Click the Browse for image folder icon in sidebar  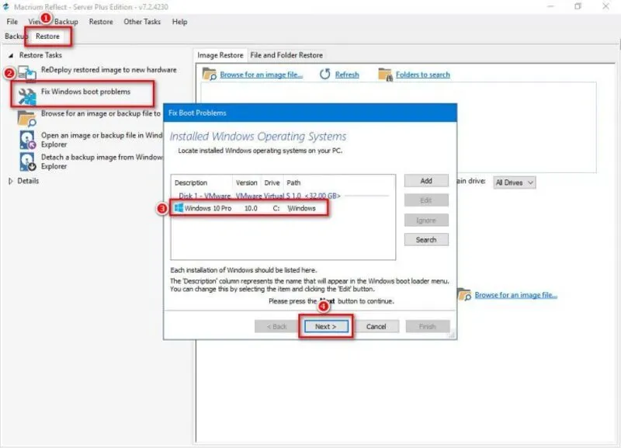(28, 117)
